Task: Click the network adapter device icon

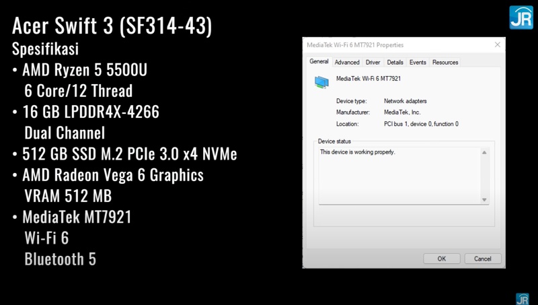Action: coord(322,81)
